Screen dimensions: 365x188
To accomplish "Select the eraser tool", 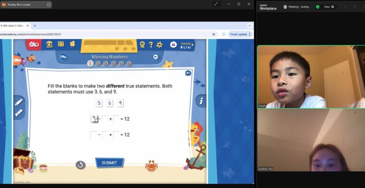I will 19,113.
